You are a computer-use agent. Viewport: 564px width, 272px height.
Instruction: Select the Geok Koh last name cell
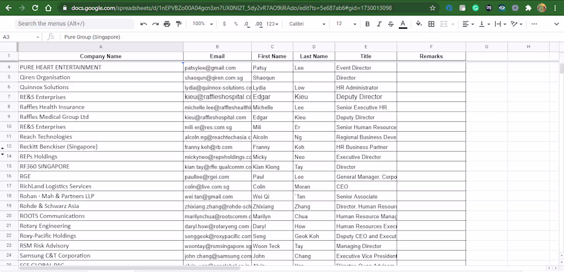[314, 236]
